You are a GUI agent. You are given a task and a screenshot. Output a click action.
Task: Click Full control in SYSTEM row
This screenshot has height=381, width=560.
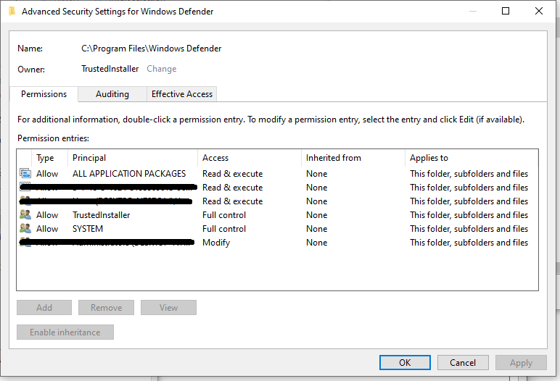pyautogui.click(x=224, y=229)
